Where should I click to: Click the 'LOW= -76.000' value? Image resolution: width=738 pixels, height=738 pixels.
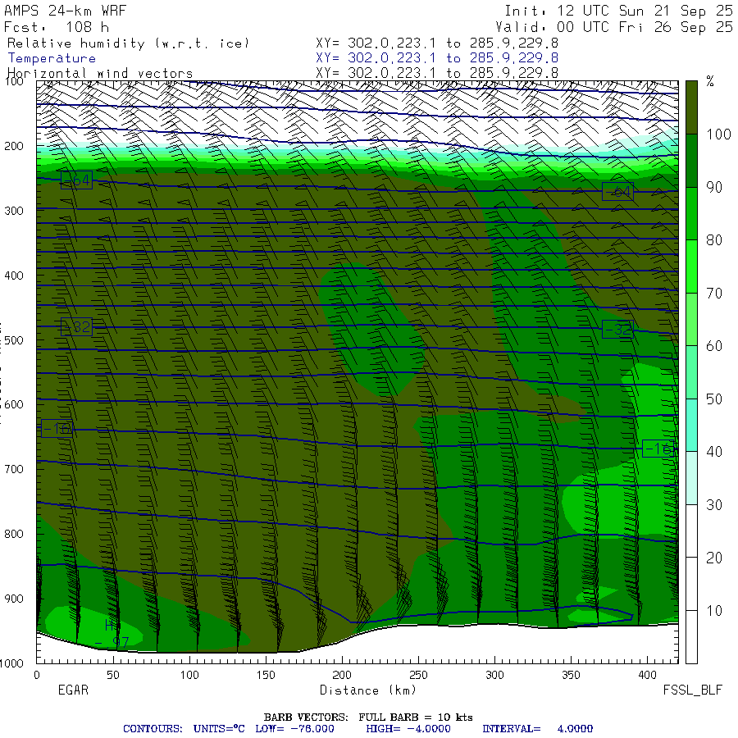[294, 729]
